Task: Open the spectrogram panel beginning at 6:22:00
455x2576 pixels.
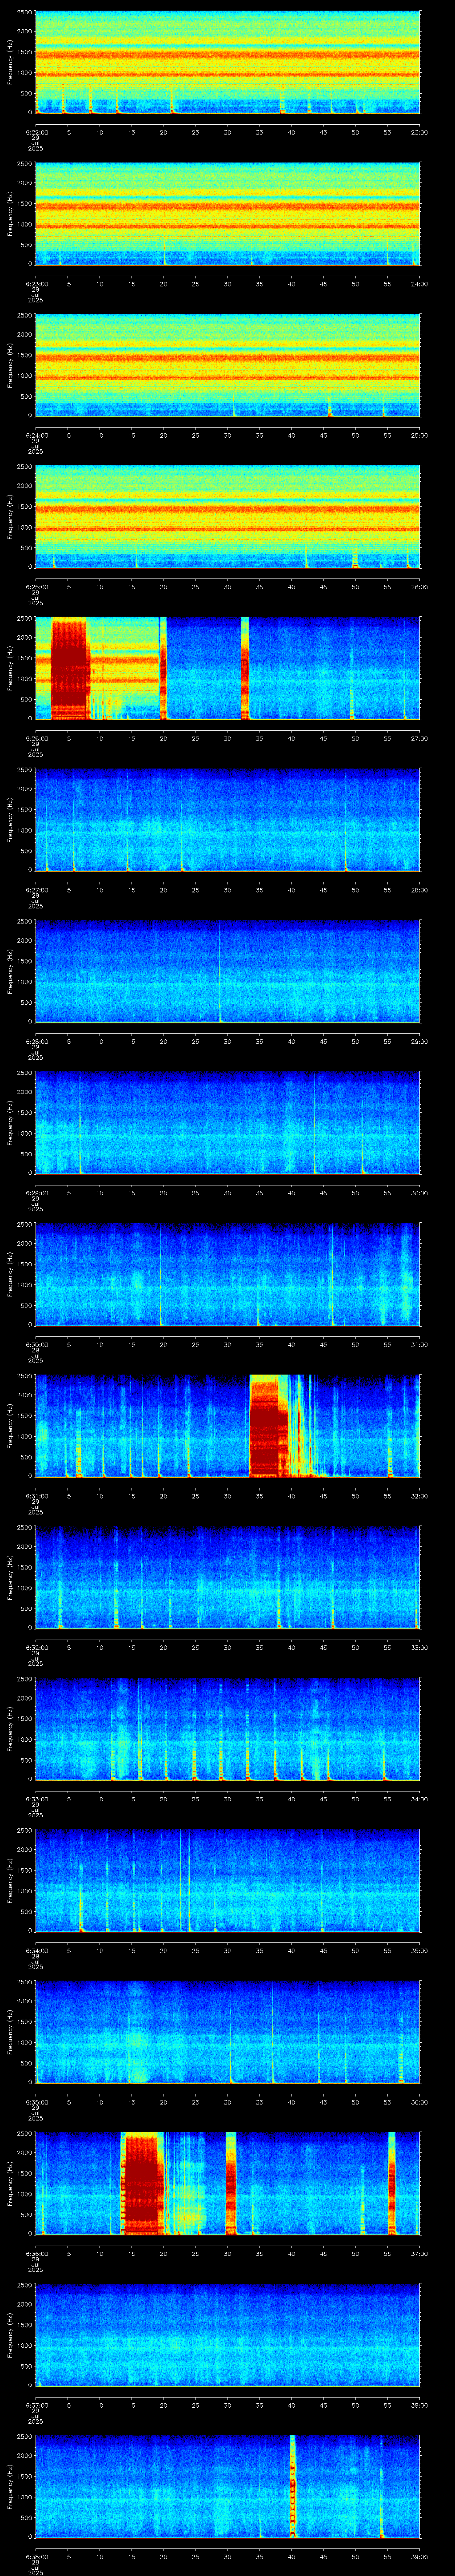Action: coord(227,62)
